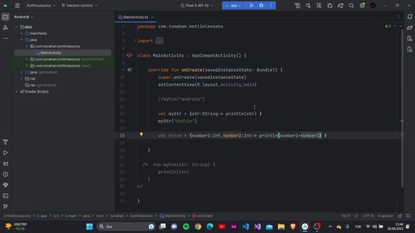Expand Gradle Scripts node
The height and width of the screenshot is (233, 415).
[x=16, y=92]
